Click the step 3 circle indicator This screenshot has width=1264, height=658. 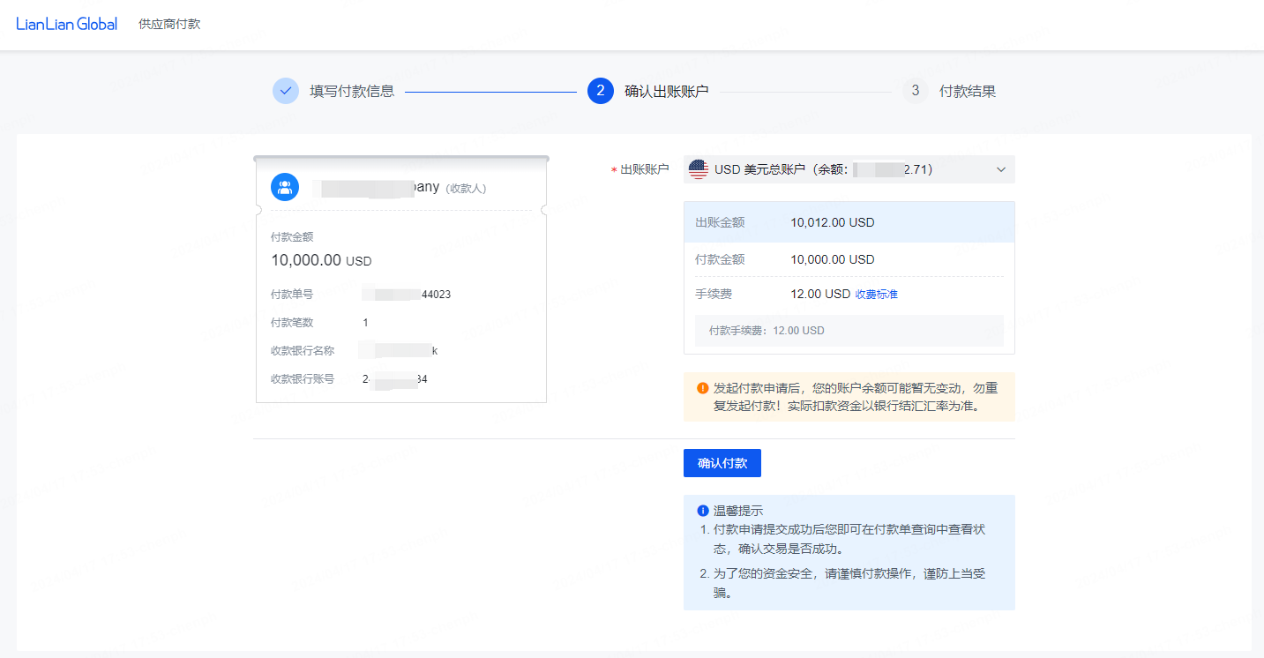coord(915,91)
